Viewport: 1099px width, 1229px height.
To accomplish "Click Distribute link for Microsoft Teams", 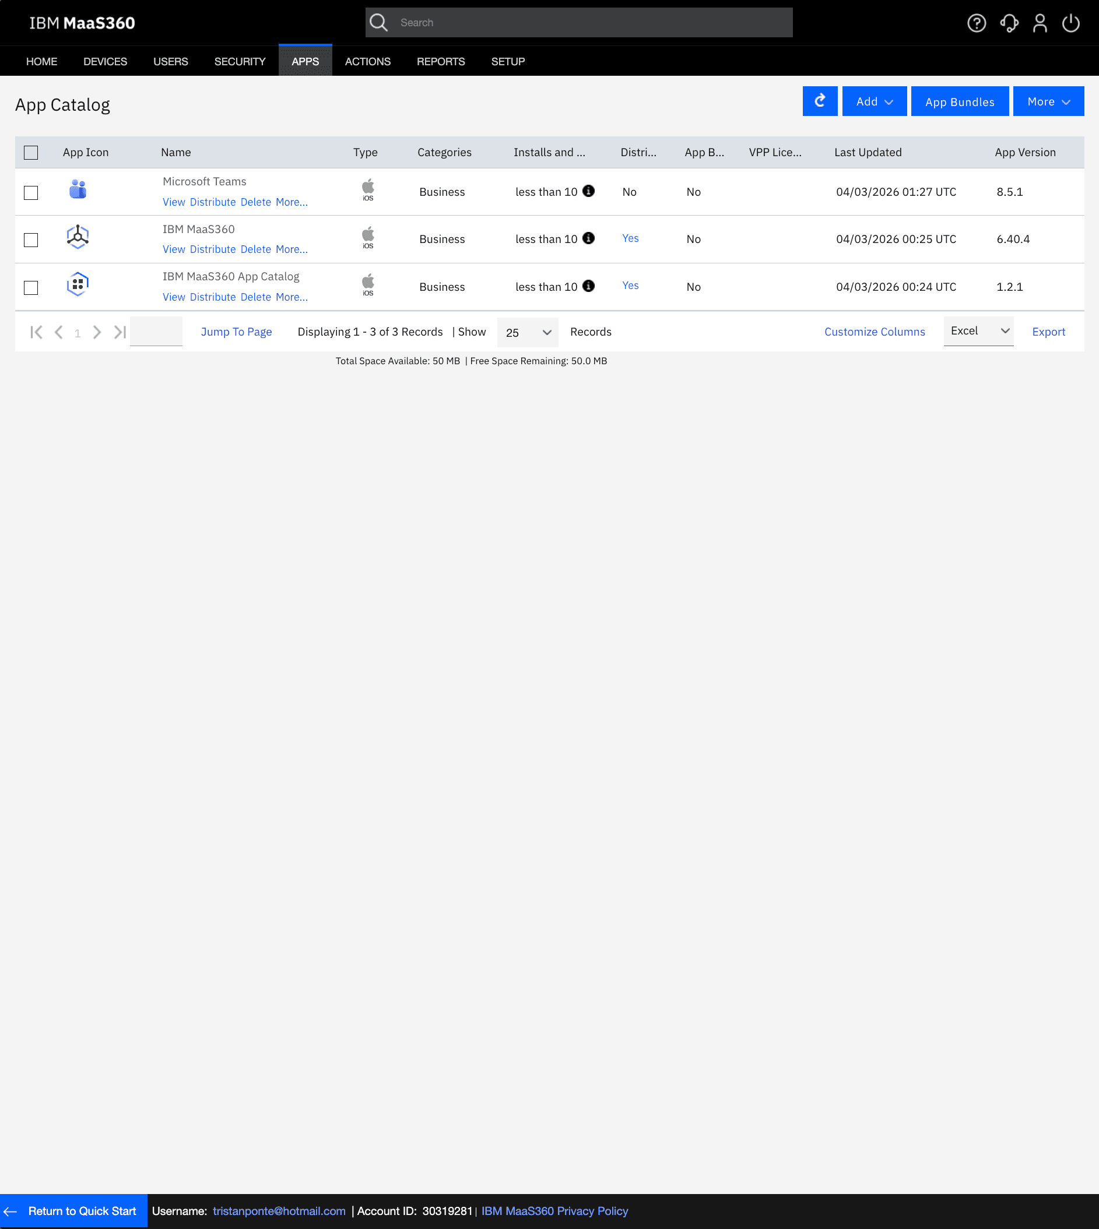I will tap(213, 202).
